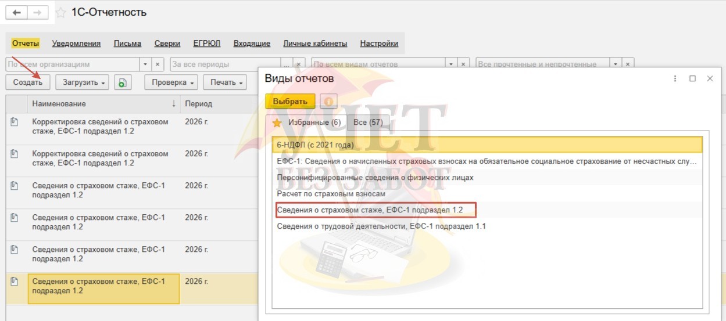Click the green document icon next to Загрузить

pyautogui.click(x=122, y=82)
